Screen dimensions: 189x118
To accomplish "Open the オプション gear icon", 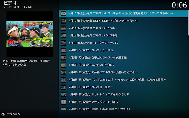I will tap(3, 114).
